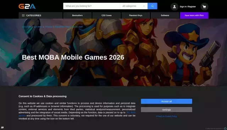Open cookie Settings button
The image size is (227, 130).
166,109
